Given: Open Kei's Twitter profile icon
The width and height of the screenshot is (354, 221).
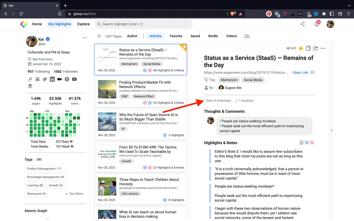Looking at the screenshot, I should pyautogui.click(x=45, y=79).
